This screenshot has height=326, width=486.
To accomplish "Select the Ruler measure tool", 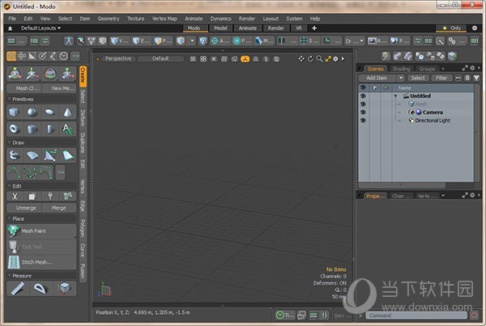I will click(x=18, y=289).
